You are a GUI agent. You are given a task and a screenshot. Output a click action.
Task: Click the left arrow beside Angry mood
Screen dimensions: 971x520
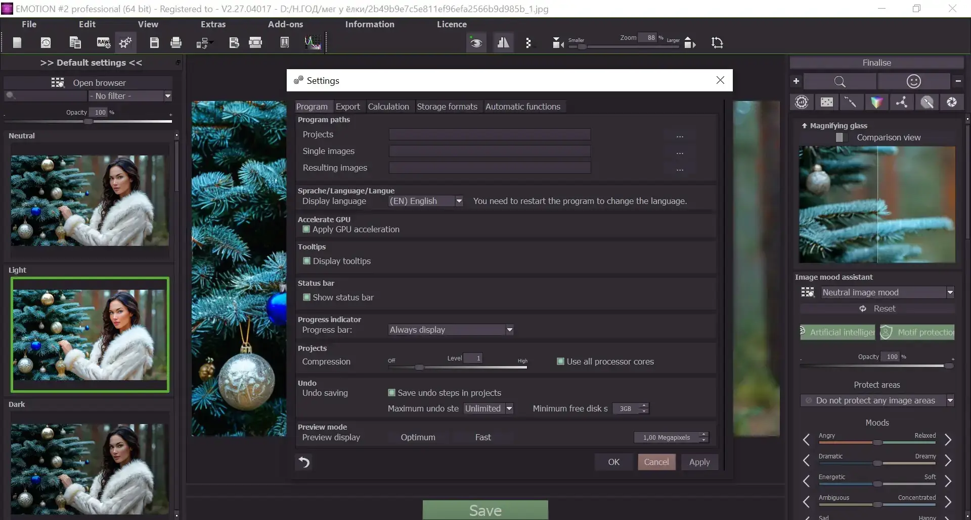[x=806, y=440]
